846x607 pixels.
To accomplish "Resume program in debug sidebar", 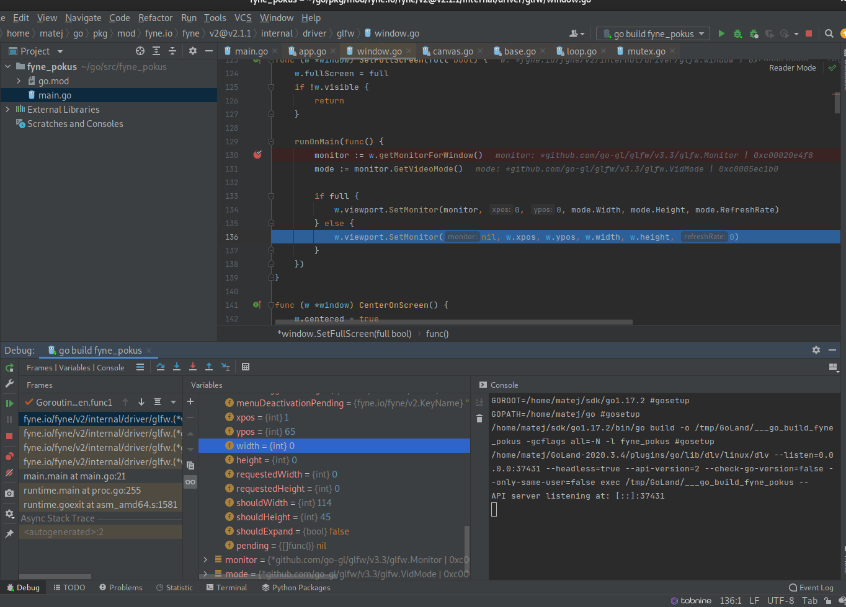I will (x=9, y=403).
